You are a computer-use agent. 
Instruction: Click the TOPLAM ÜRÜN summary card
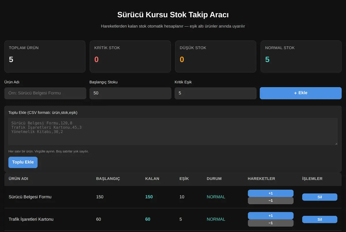tap(45, 56)
